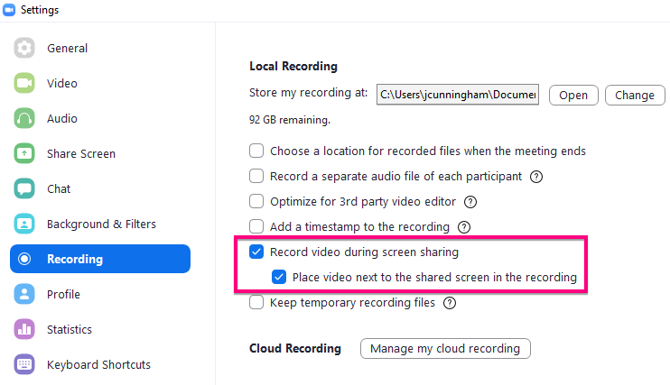Switch to the Recording tab in sidebar
The image size is (670, 385).
100,260
